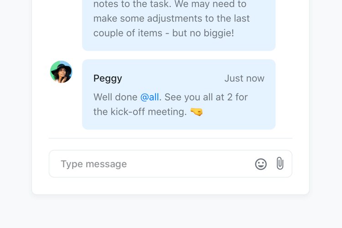Click the "See you all at 2 for" text

[x=206, y=97]
